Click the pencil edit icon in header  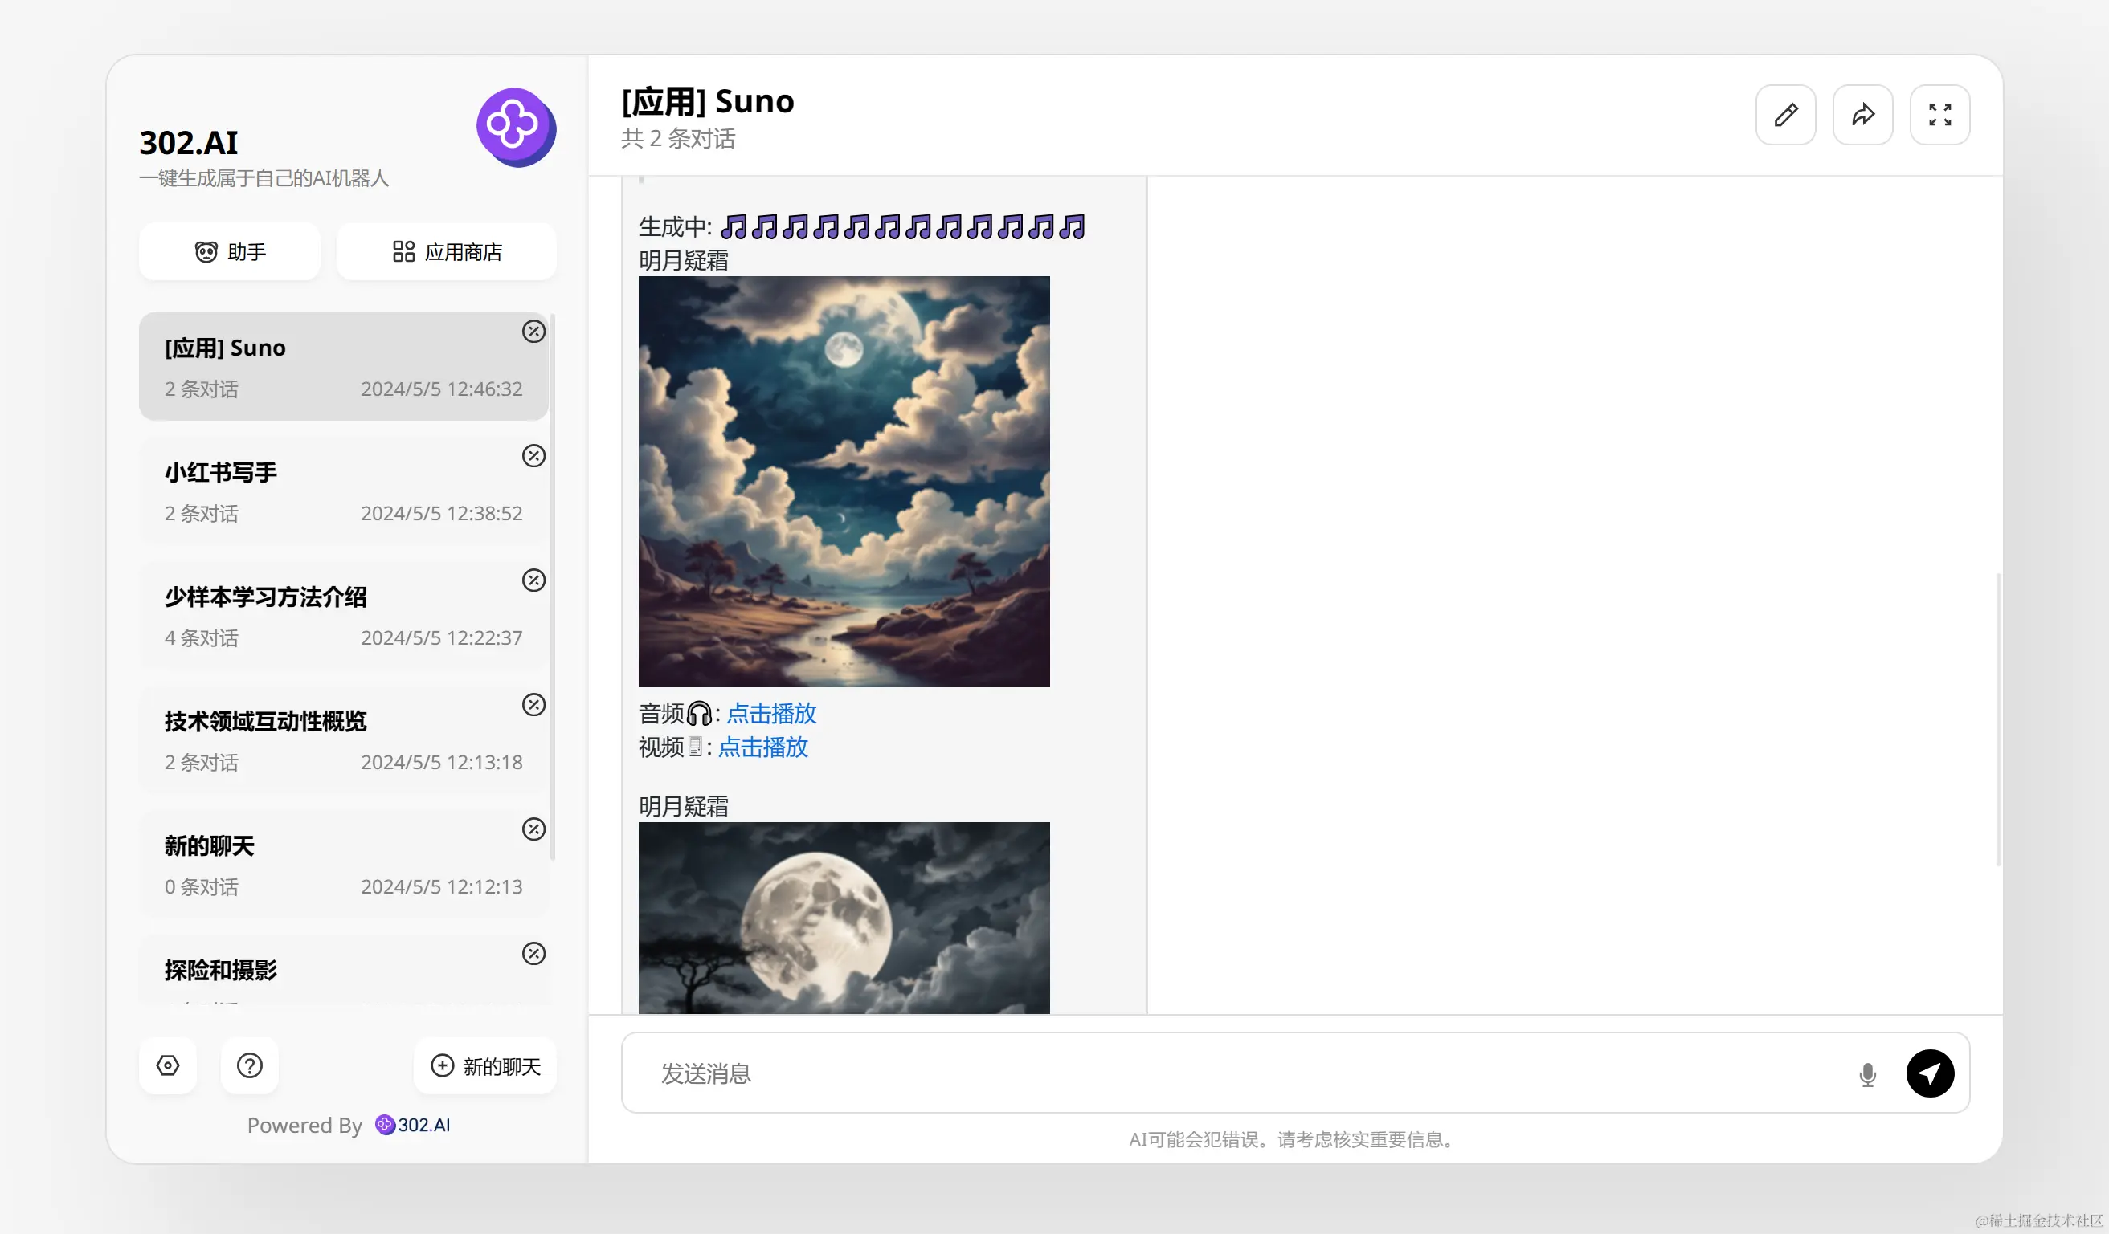pos(1785,115)
